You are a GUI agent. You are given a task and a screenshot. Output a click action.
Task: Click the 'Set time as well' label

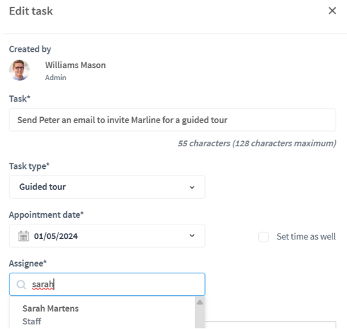[x=306, y=236]
